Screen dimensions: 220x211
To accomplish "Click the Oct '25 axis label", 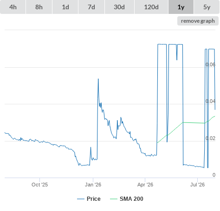I will coord(39,185).
